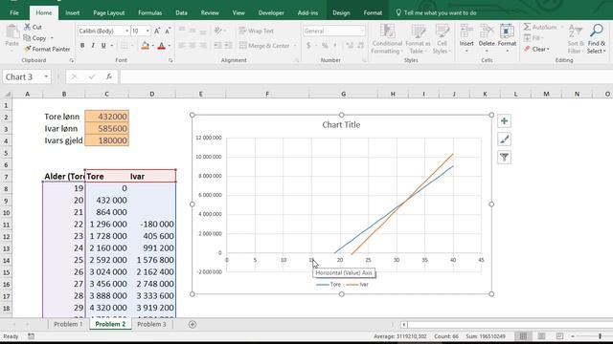613x344 pixels.
Task: Open the font name dropdown
Action: pos(127,31)
